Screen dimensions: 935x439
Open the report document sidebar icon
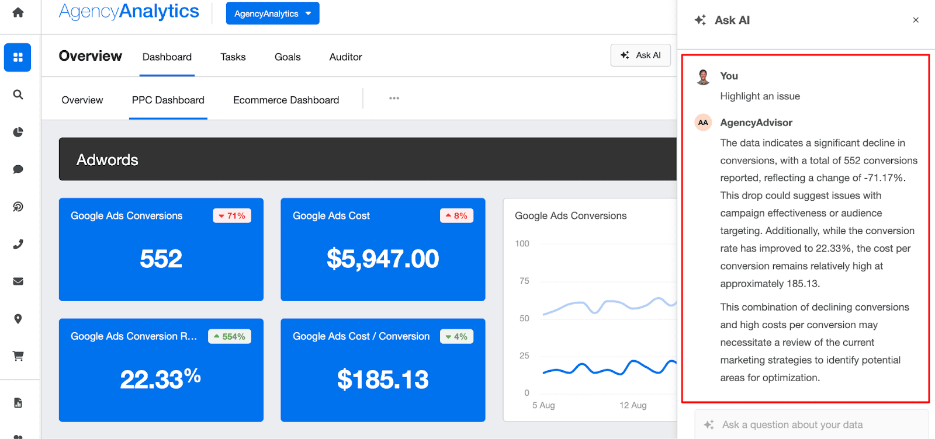click(18, 403)
